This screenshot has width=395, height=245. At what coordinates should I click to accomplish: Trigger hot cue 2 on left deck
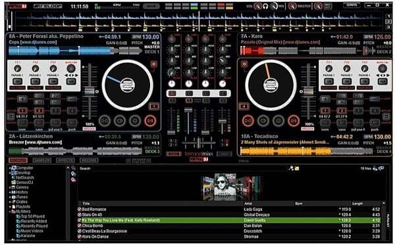click(39, 110)
